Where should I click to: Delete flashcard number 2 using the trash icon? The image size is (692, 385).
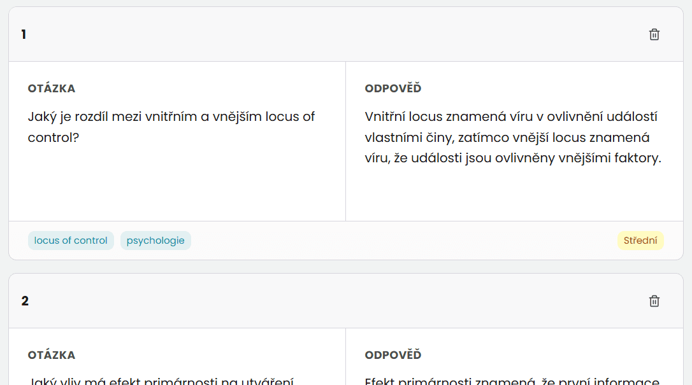654,301
